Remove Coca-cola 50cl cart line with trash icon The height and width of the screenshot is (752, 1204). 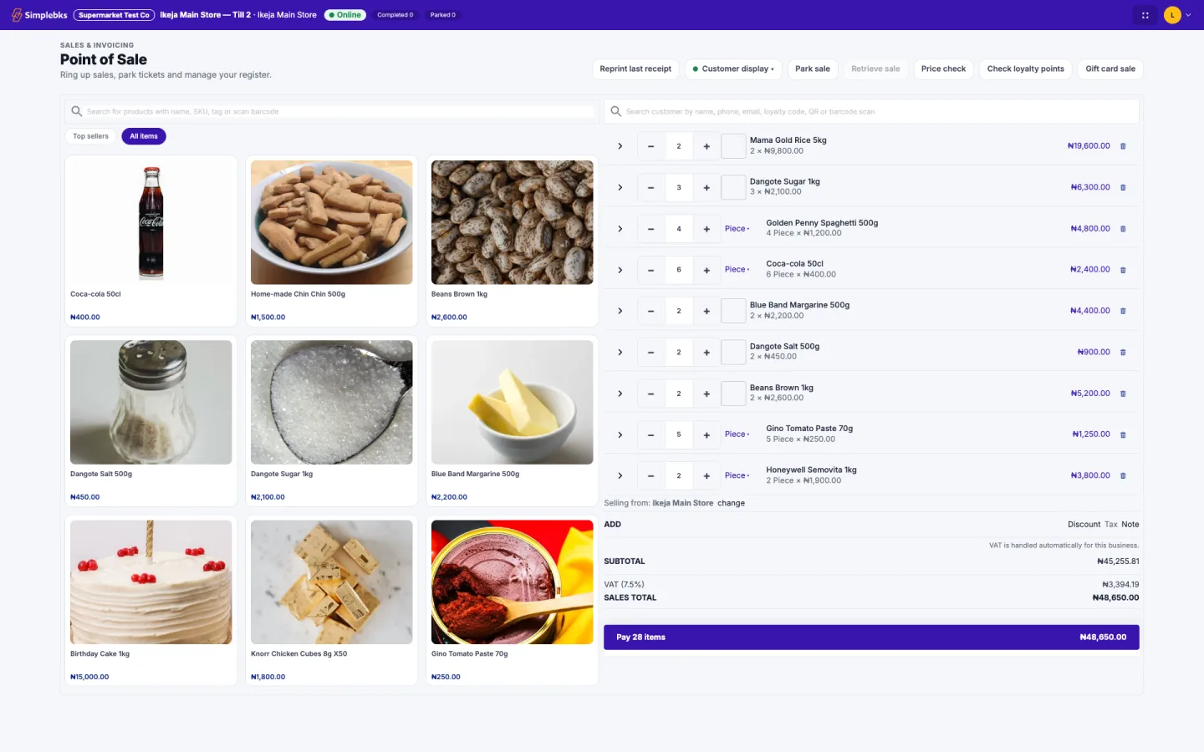pyautogui.click(x=1123, y=270)
